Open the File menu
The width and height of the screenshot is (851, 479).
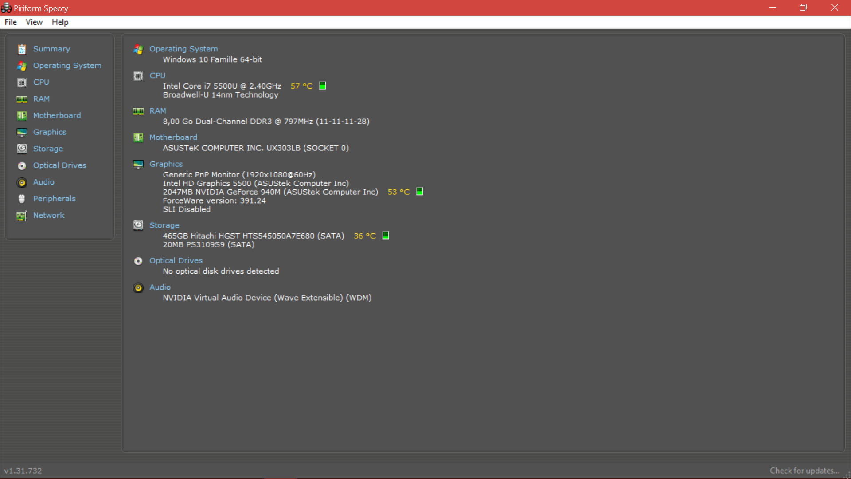pyautogui.click(x=11, y=22)
